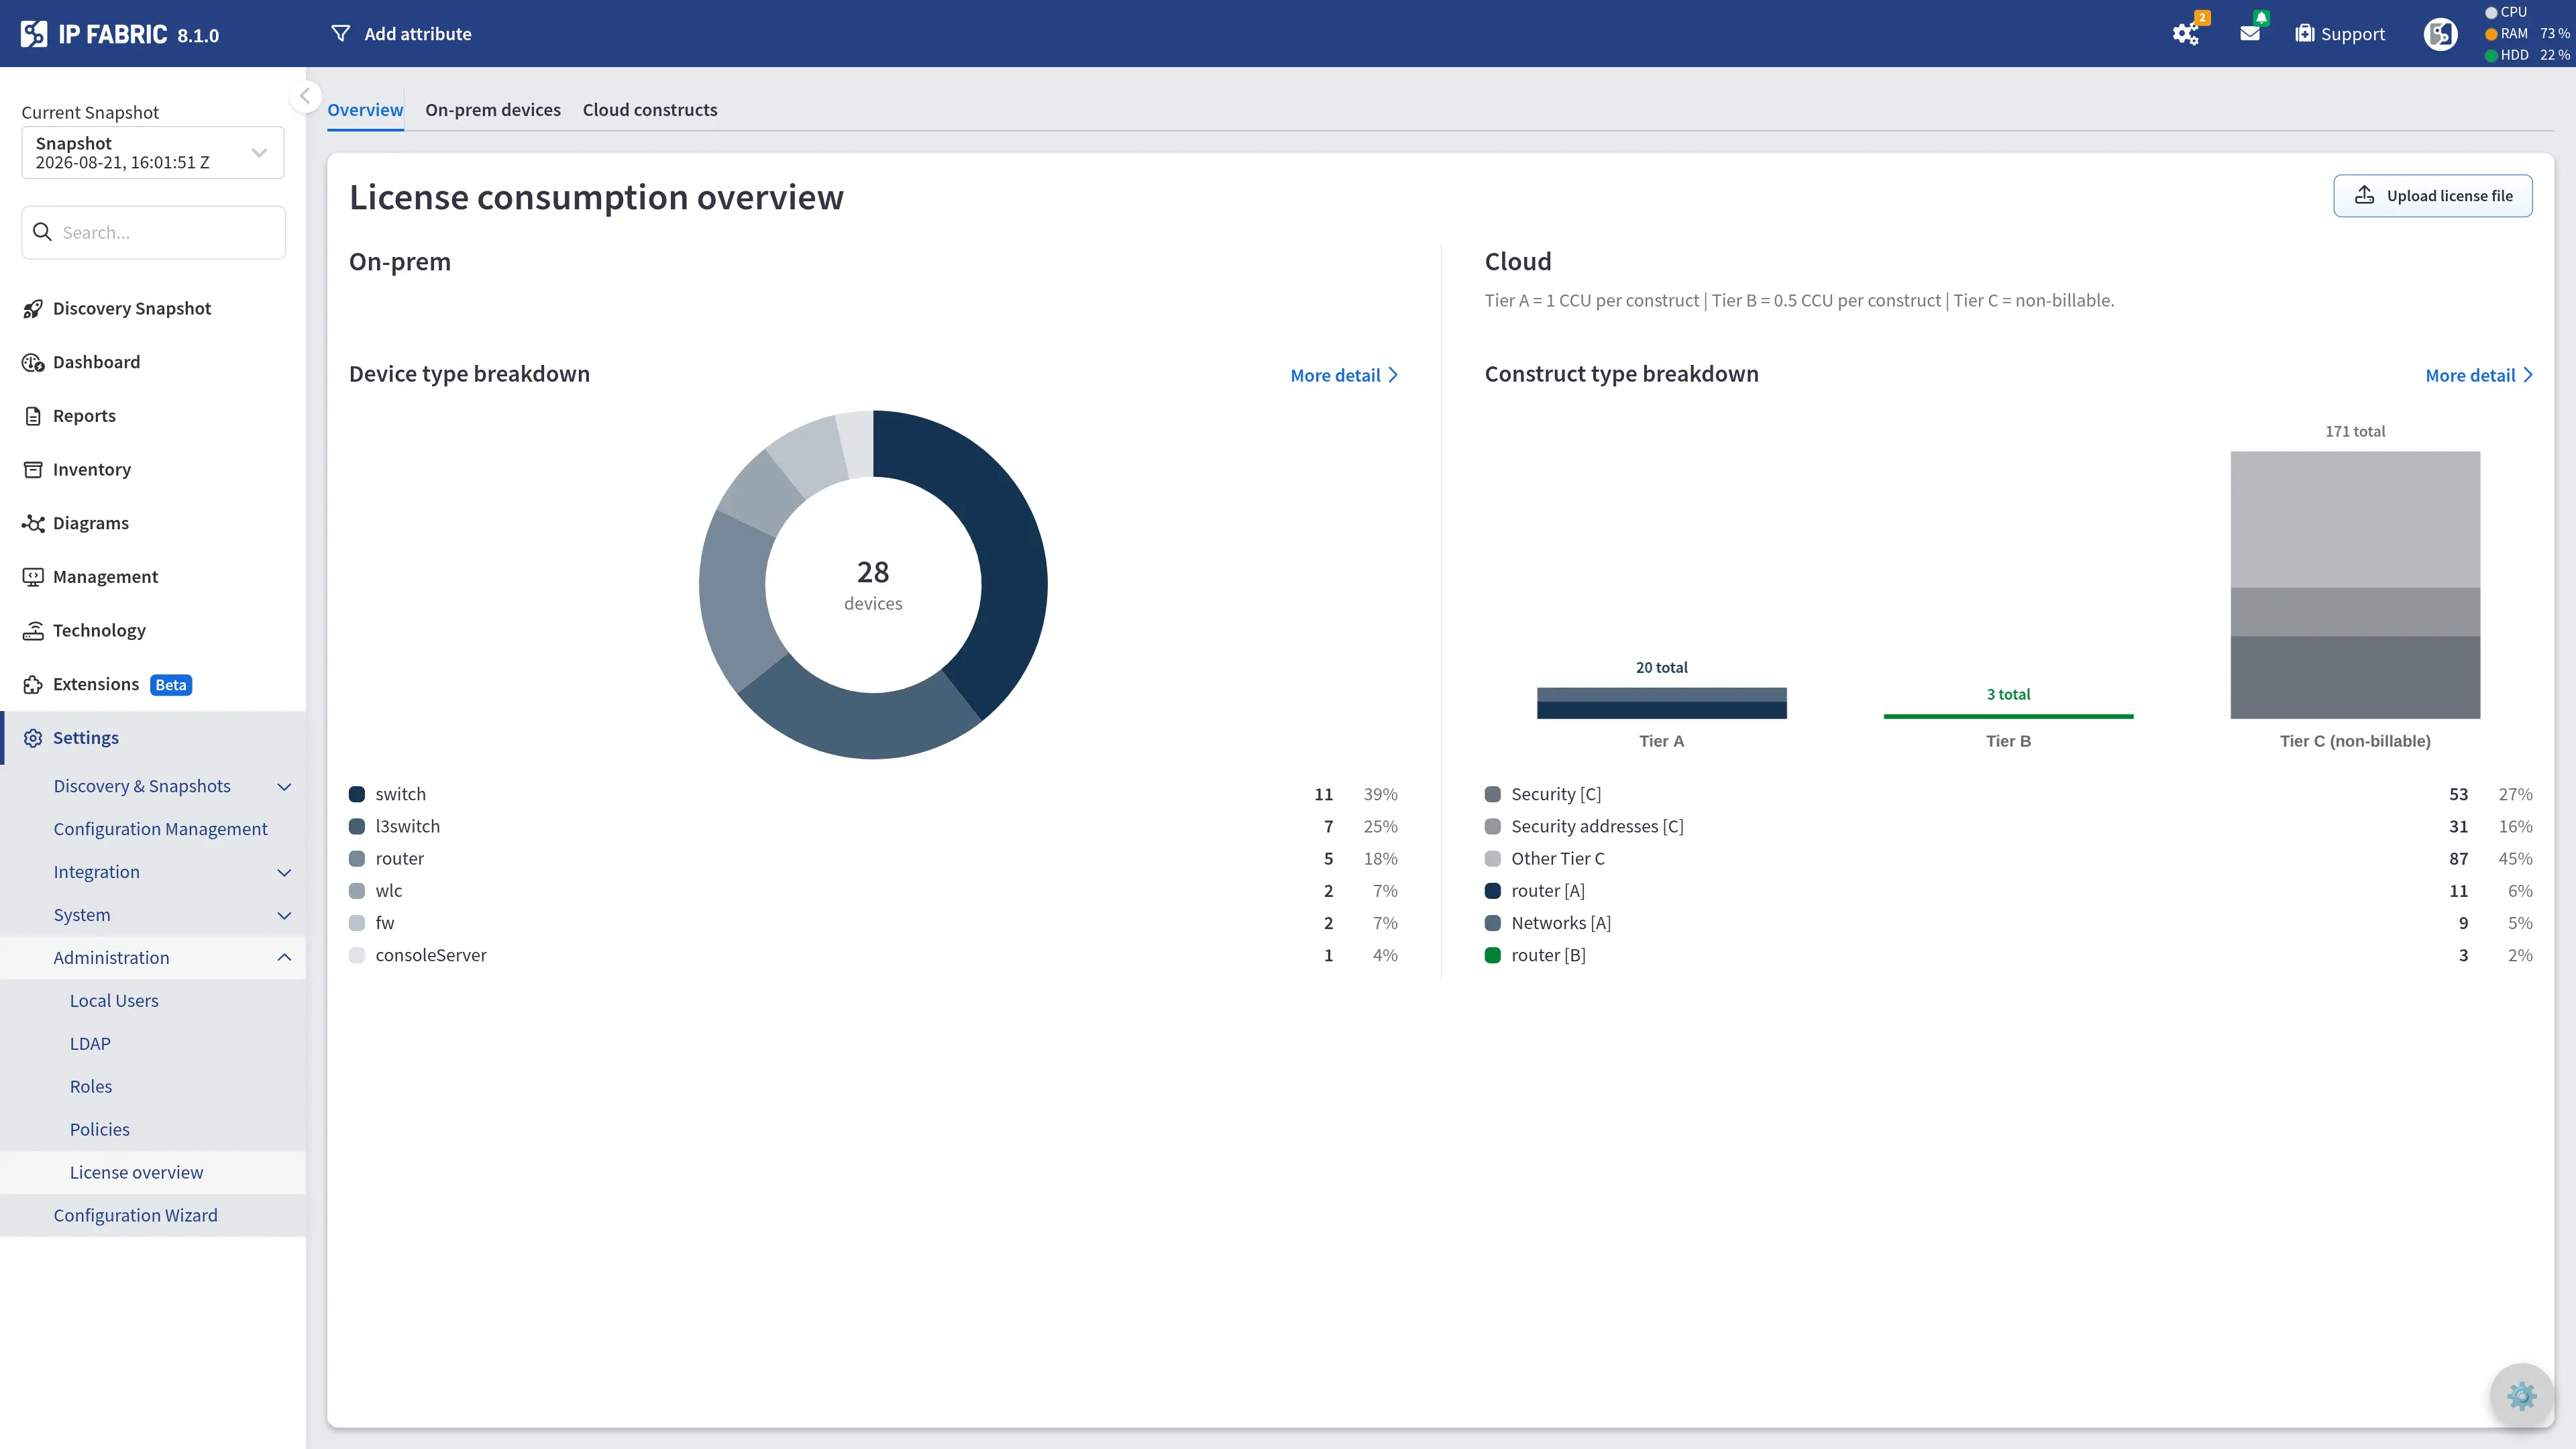Click the fw legend row

[873, 923]
